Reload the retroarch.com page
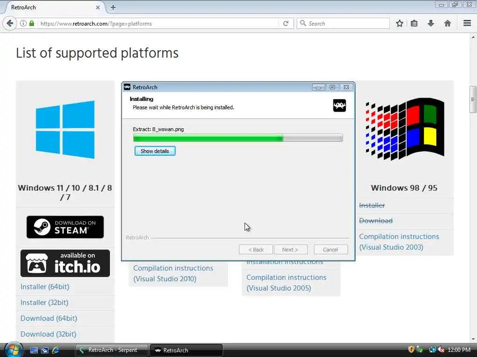 click(286, 23)
